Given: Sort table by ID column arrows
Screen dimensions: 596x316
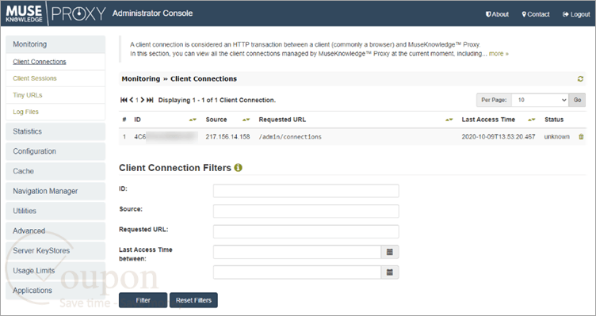Looking at the screenshot, I should pos(193,120).
